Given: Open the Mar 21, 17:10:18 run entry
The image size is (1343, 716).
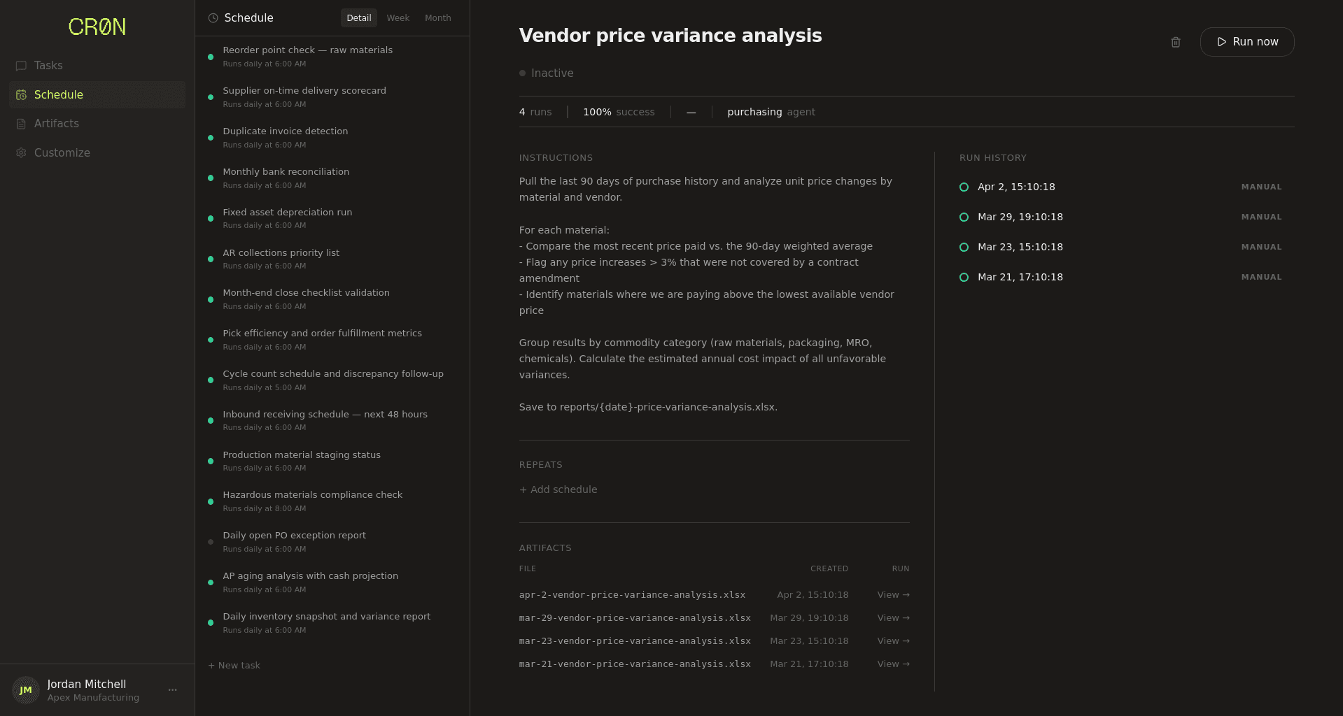Looking at the screenshot, I should click(x=1120, y=278).
